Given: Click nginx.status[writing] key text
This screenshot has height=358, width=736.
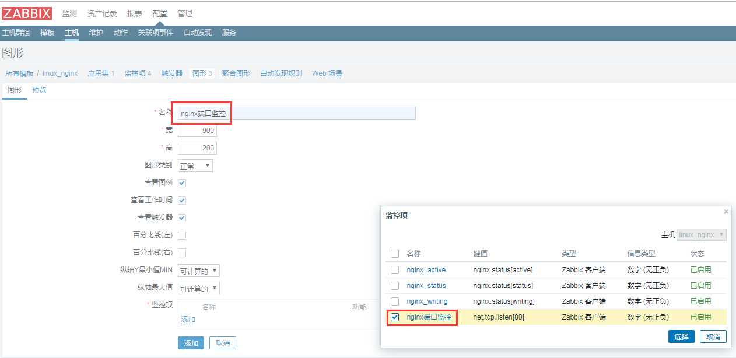Looking at the screenshot, I should tap(504, 301).
